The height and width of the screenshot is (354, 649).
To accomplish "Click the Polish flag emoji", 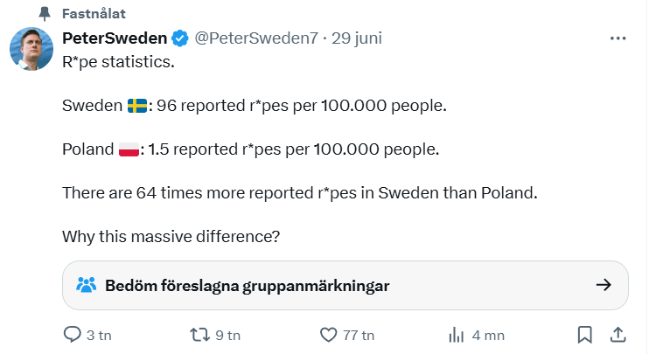I will pos(129,149).
